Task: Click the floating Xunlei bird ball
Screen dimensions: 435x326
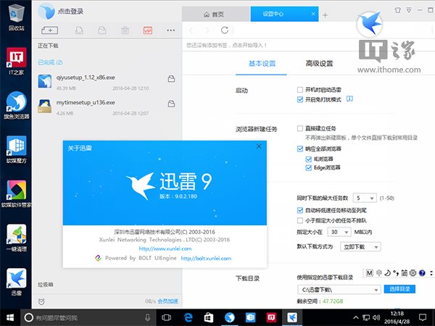Action: 370,25
